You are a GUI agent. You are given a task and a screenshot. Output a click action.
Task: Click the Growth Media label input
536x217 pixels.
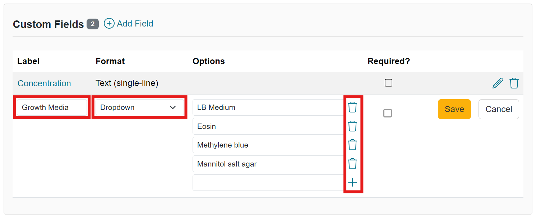pyautogui.click(x=51, y=107)
